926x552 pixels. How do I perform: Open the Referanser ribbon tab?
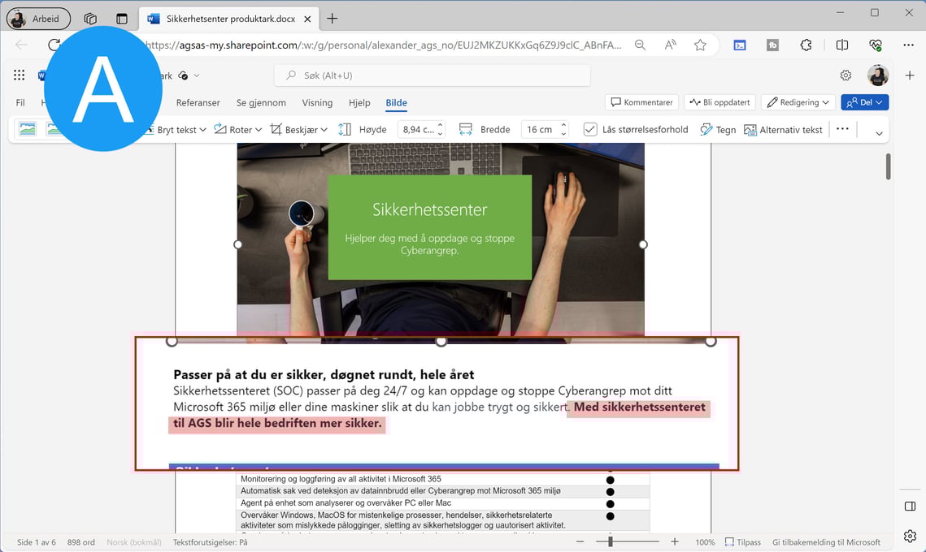tap(198, 103)
